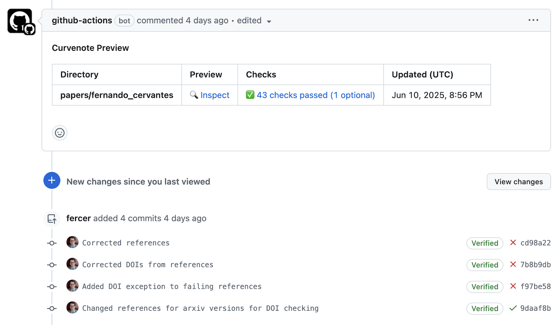The width and height of the screenshot is (558, 325).
Task: Click the smiley emoji reaction icon
Action: pos(59,133)
